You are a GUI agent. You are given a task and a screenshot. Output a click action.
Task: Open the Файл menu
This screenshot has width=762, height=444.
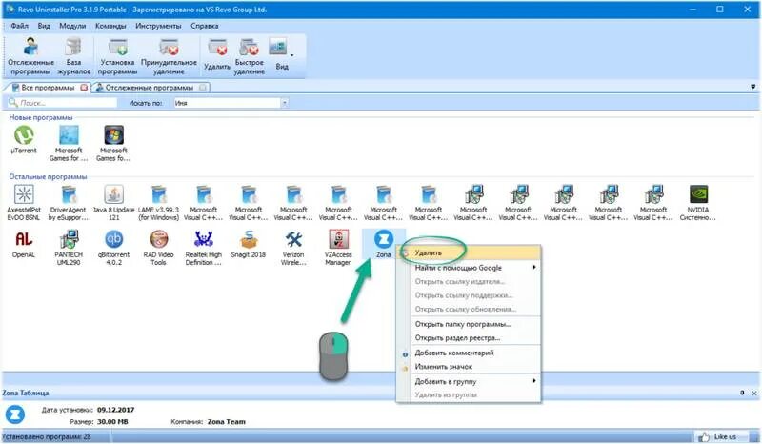point(19,26)
